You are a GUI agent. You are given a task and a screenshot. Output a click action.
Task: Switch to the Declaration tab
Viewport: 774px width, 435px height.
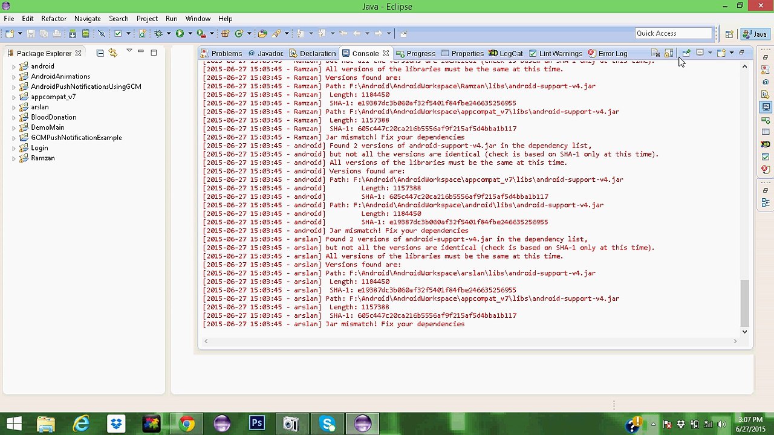[312, 54]
